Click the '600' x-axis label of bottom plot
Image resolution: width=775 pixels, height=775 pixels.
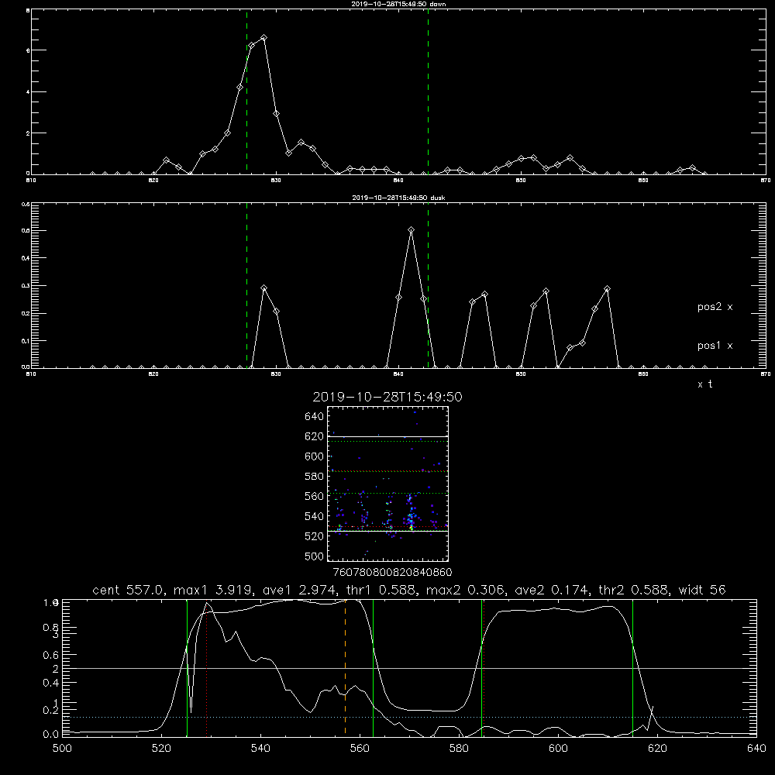click(x=558, y=749)
